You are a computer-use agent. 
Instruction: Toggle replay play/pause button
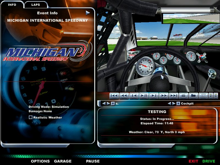[x=144, y=96]
